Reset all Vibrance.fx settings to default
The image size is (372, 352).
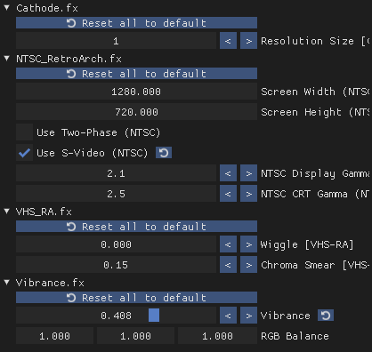[136, 298]
